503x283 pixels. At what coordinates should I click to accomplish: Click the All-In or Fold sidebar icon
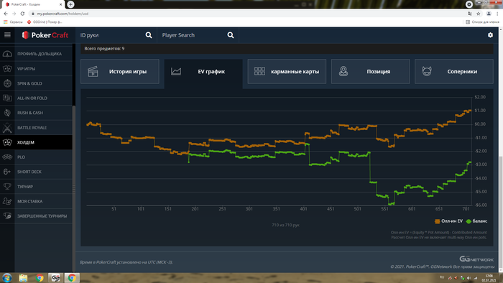[x=7, y=98]
